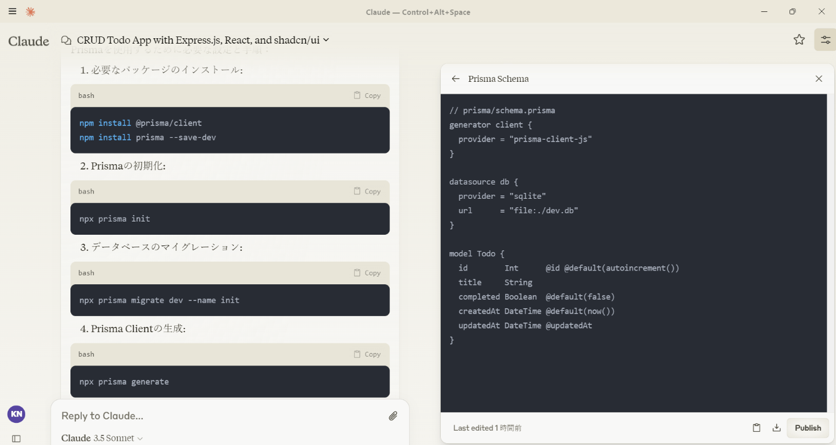Click the Claude wordmark in the header
Screen dimensions: 836x445
click(29, 41)
